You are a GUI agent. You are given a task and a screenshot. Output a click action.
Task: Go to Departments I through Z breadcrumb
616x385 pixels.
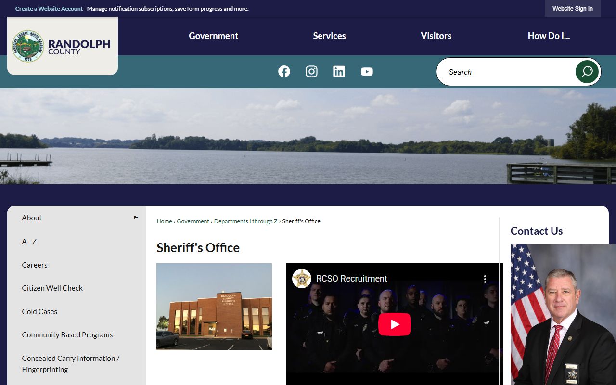[x=246, y=221]
